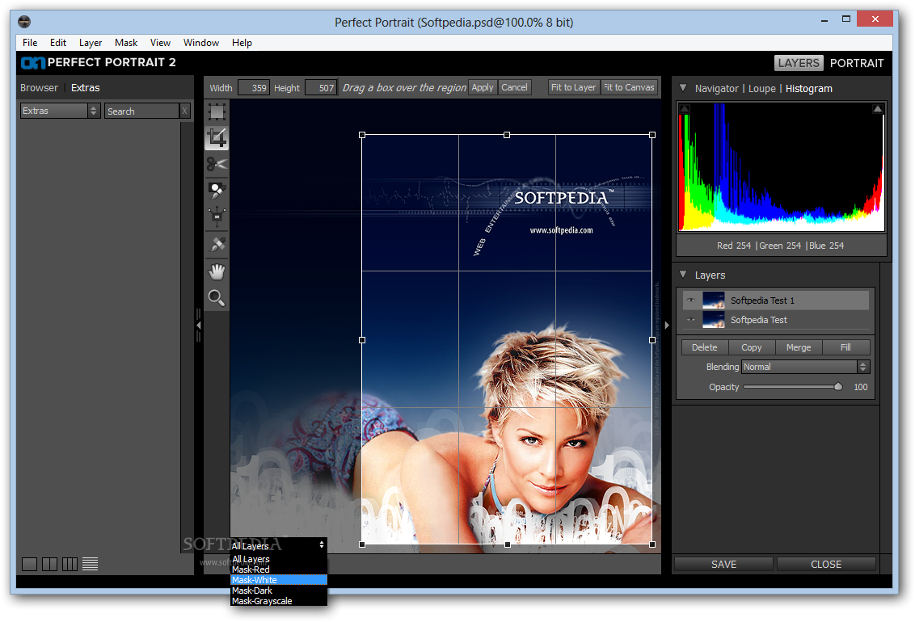Click the Search input field
This screenshot has width=915, height=622.
(x=141, y=111)
